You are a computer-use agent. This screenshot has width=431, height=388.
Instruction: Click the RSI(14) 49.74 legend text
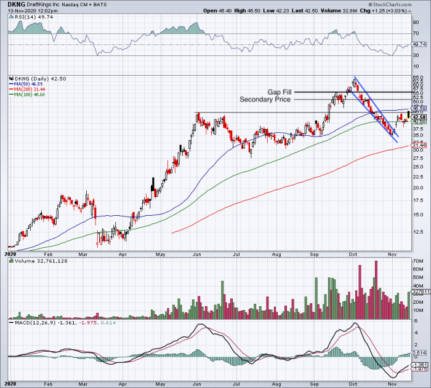pyautogui.click(x=34, y=17)
